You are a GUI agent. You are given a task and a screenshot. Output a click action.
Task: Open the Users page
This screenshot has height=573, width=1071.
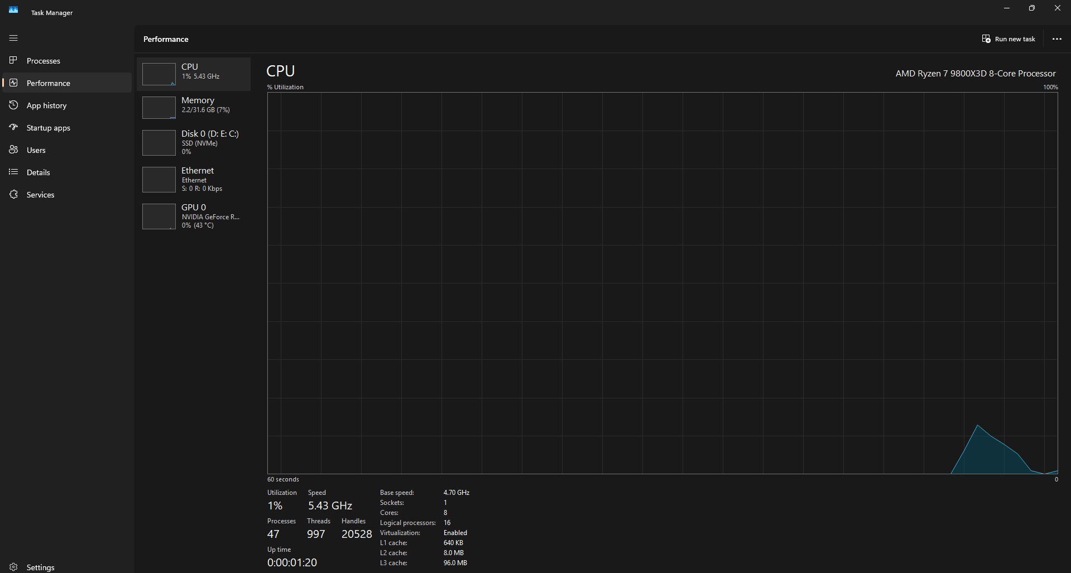(67, 150)
